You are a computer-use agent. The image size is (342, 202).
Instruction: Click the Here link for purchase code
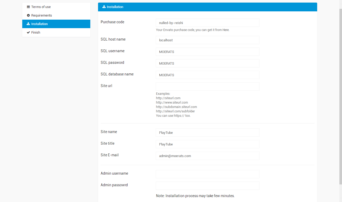(x=226, y=30)
